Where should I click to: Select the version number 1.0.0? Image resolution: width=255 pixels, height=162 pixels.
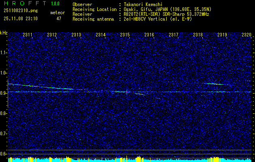(55, 4)
